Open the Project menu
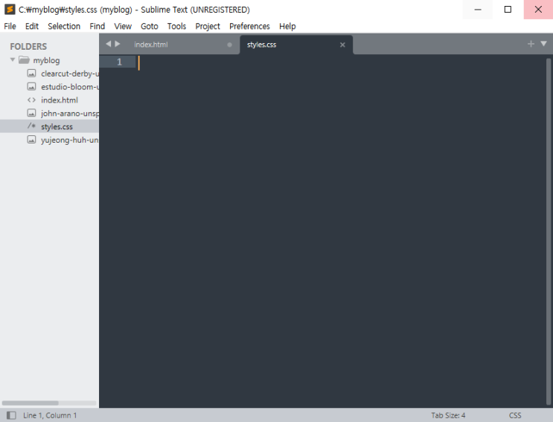The image size is (553, 422). click(208, 27)
